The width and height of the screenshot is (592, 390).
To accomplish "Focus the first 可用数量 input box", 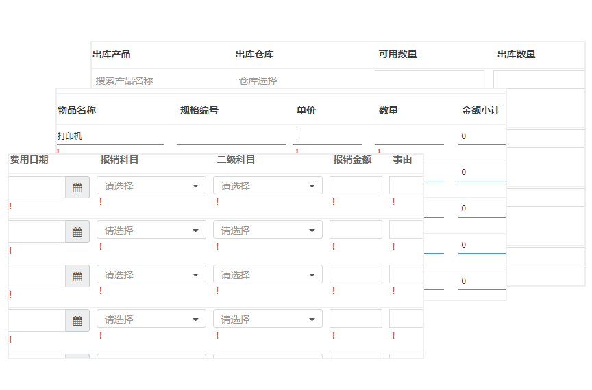I will (430, 79).
